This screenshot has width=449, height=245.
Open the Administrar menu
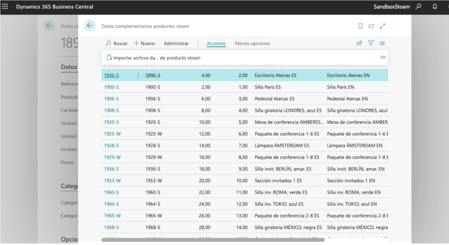[x=176, y=43]
